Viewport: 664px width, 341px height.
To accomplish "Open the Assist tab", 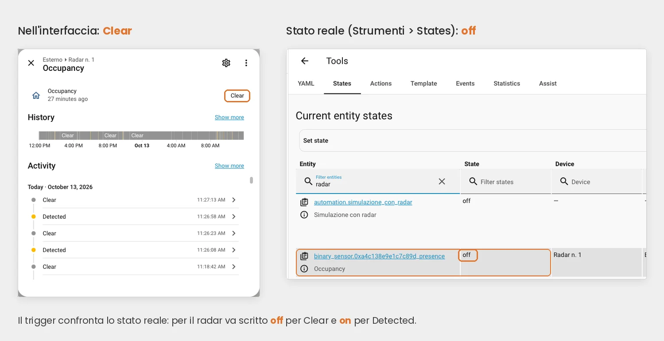I will (548, 83).
